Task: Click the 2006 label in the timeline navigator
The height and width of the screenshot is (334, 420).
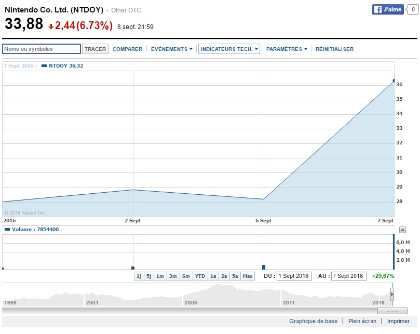Action: click(191, 303)
